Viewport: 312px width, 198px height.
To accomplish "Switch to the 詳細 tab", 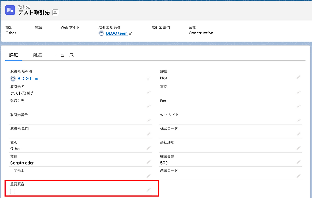I will 14,55.
